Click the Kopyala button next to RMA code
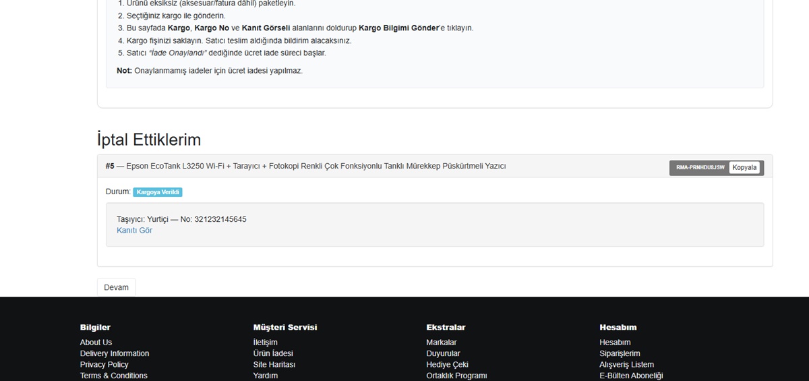This screenshot has height=381, width=809. click(x=744, y=167)
